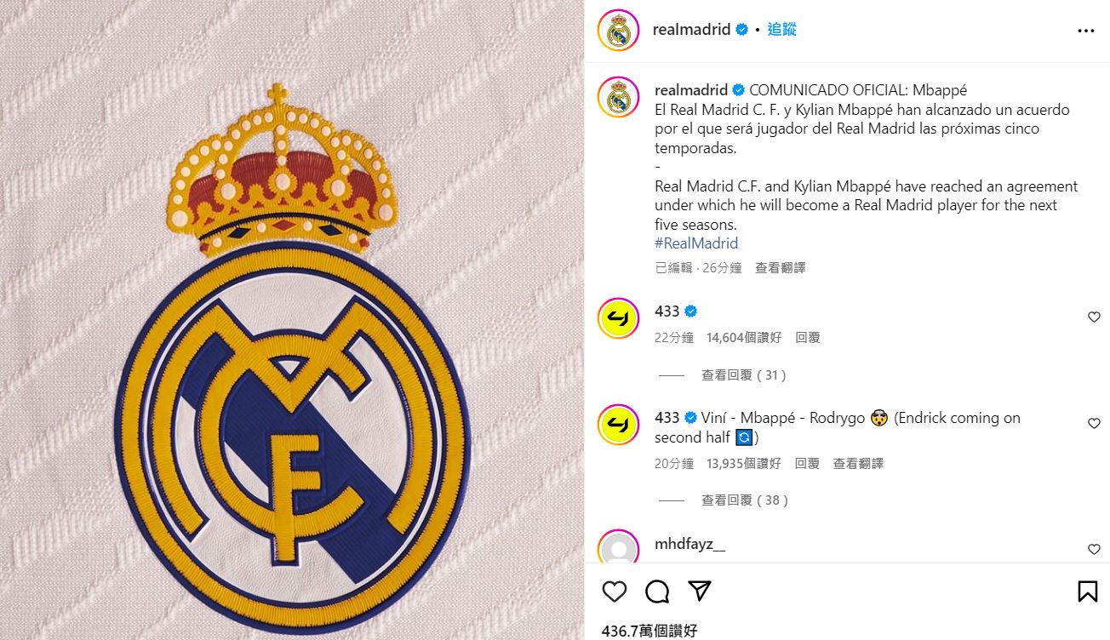Show translation of the caption
The width and height of the screenshot is (1110, 640).
[780, 268]
